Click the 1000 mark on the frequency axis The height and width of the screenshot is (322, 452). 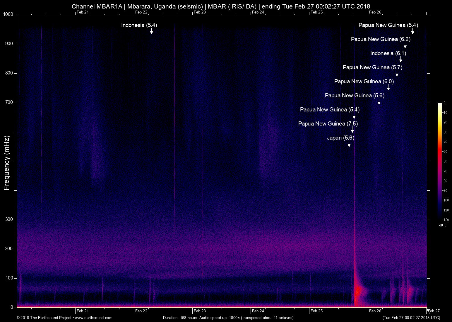pyautogui.click(x=9, y=14)
